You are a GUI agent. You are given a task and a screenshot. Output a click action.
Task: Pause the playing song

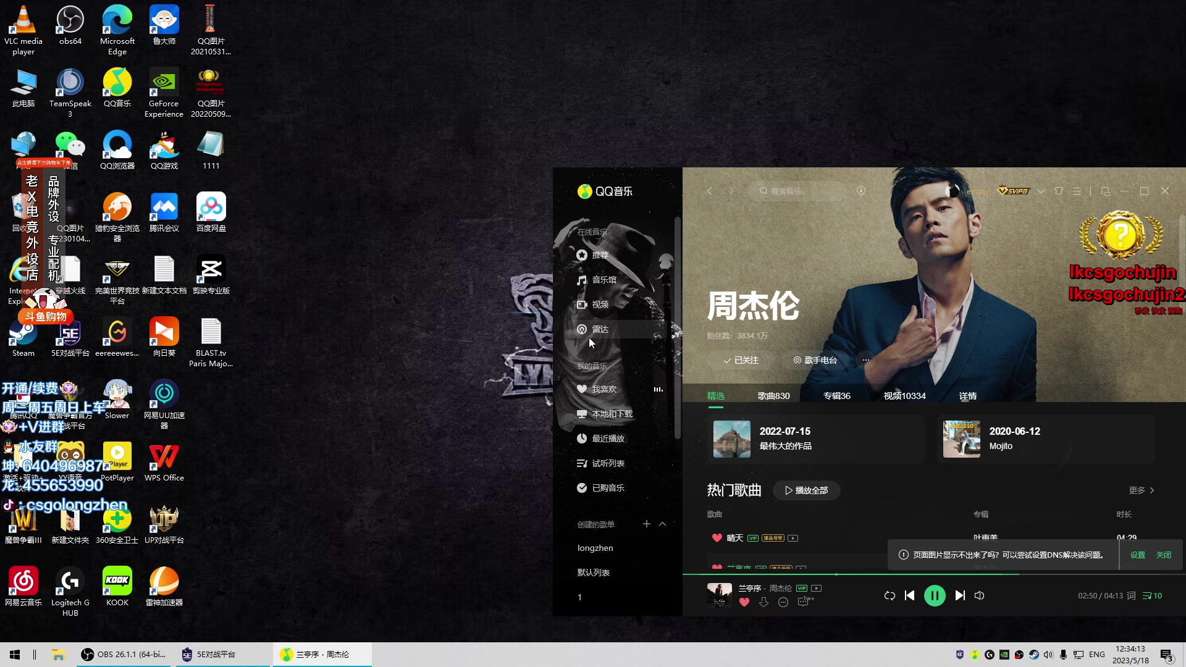(x=935, y=595)
